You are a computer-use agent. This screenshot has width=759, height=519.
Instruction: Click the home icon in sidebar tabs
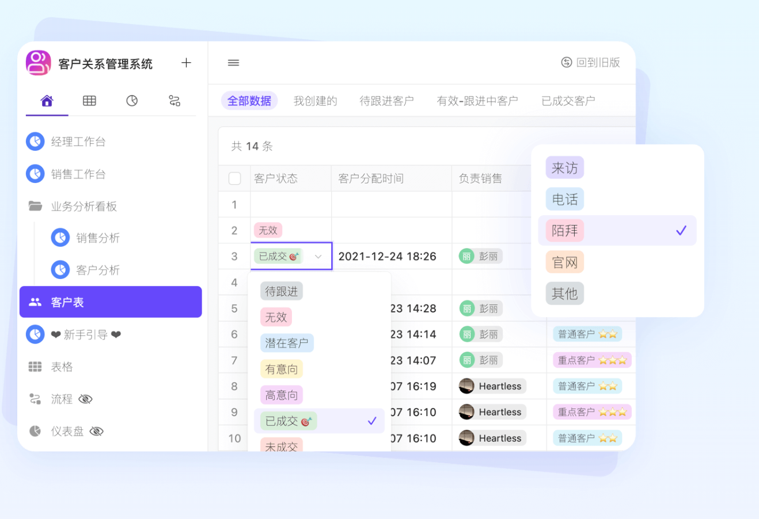click(47, 101)
